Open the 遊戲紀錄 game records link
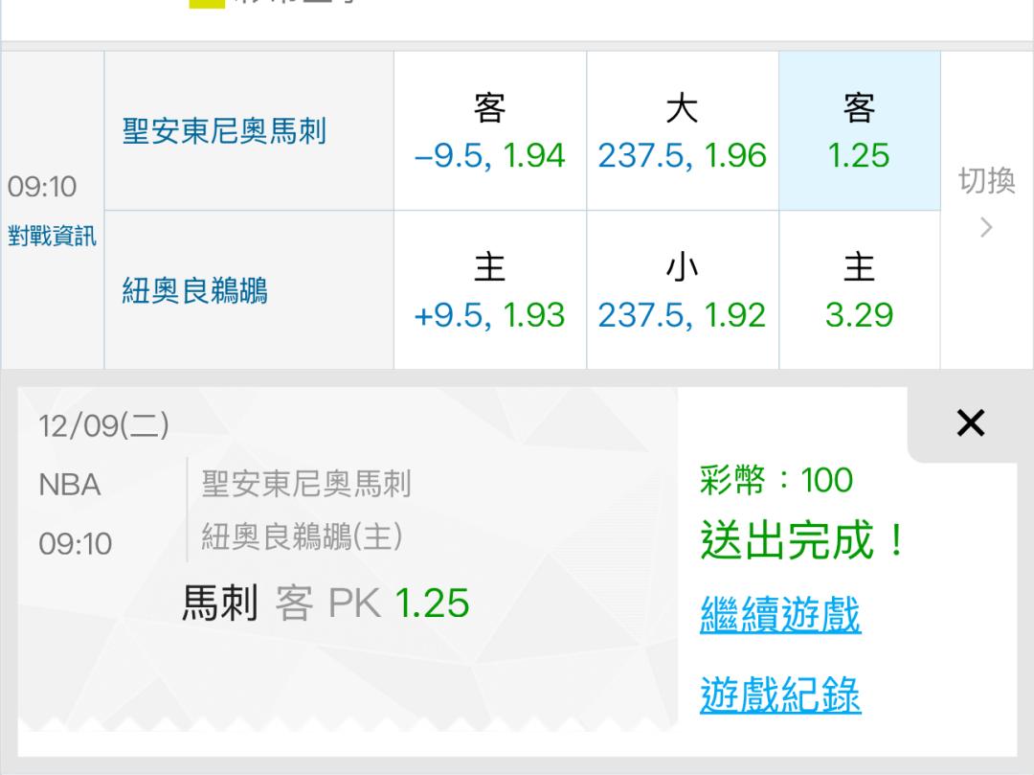Image resolution: width=1034 pixels, height=775 pixels. (x=780, y=695)
